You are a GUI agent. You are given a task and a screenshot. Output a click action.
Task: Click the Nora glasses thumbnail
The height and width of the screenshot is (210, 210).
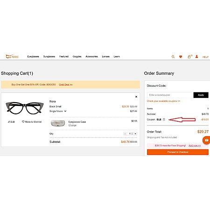pyautogui.click(x=25, y=108)
